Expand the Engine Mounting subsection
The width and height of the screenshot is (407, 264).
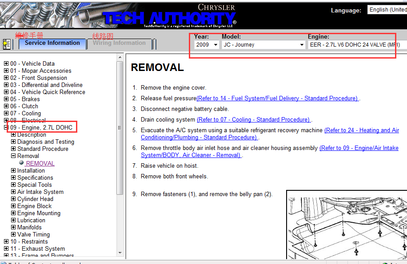pos(13,213)
